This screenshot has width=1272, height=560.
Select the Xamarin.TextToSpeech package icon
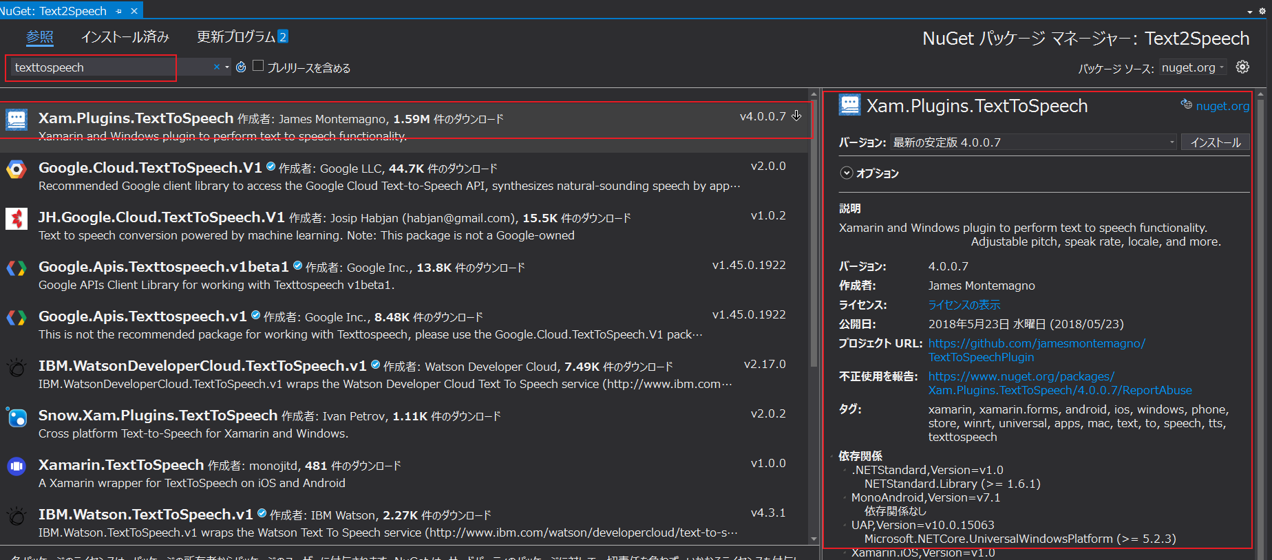click(x=17, y=466)
